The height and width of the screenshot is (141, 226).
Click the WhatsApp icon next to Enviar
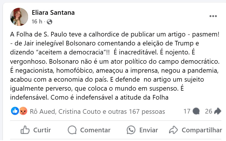[131, 130]
